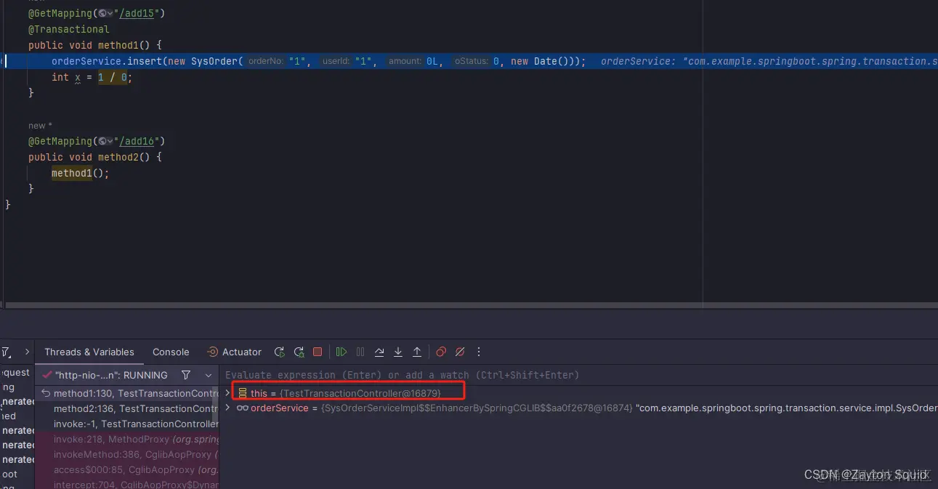This screenshot has height=489, width=938.
Task: Click the 'int x = 1 / 0;' line
Action: (92, 77)
